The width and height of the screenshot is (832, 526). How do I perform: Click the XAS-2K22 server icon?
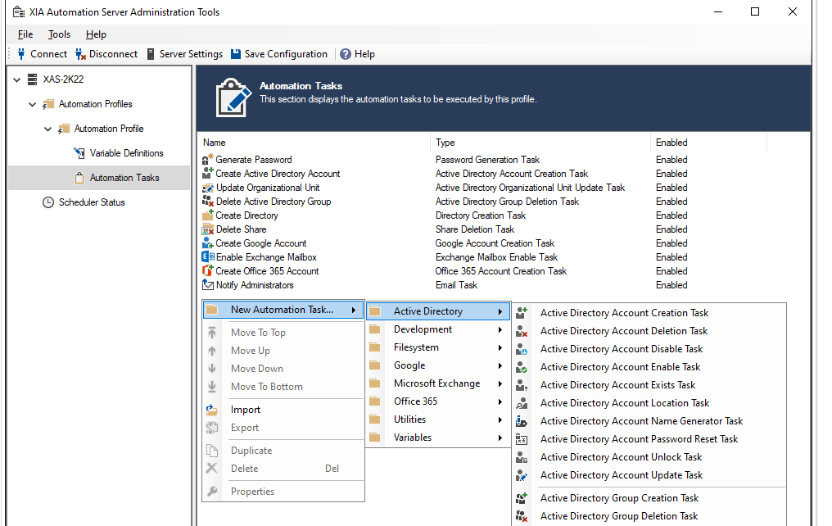[x=33, y=79]
